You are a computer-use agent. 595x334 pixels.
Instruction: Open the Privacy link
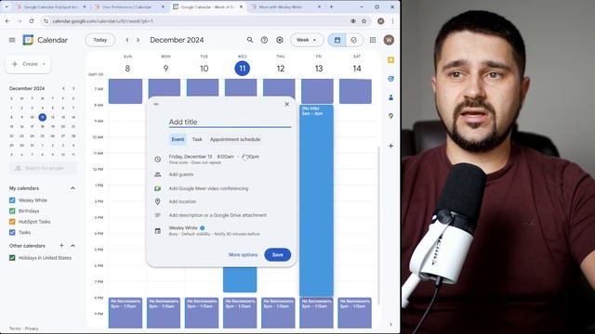tap(32, 328)
